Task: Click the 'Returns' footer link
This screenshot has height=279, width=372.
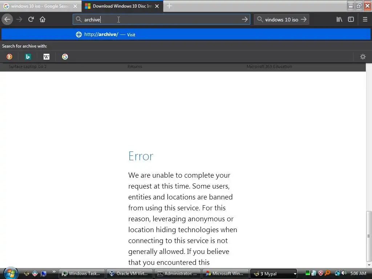Action: tap(135, 67)
